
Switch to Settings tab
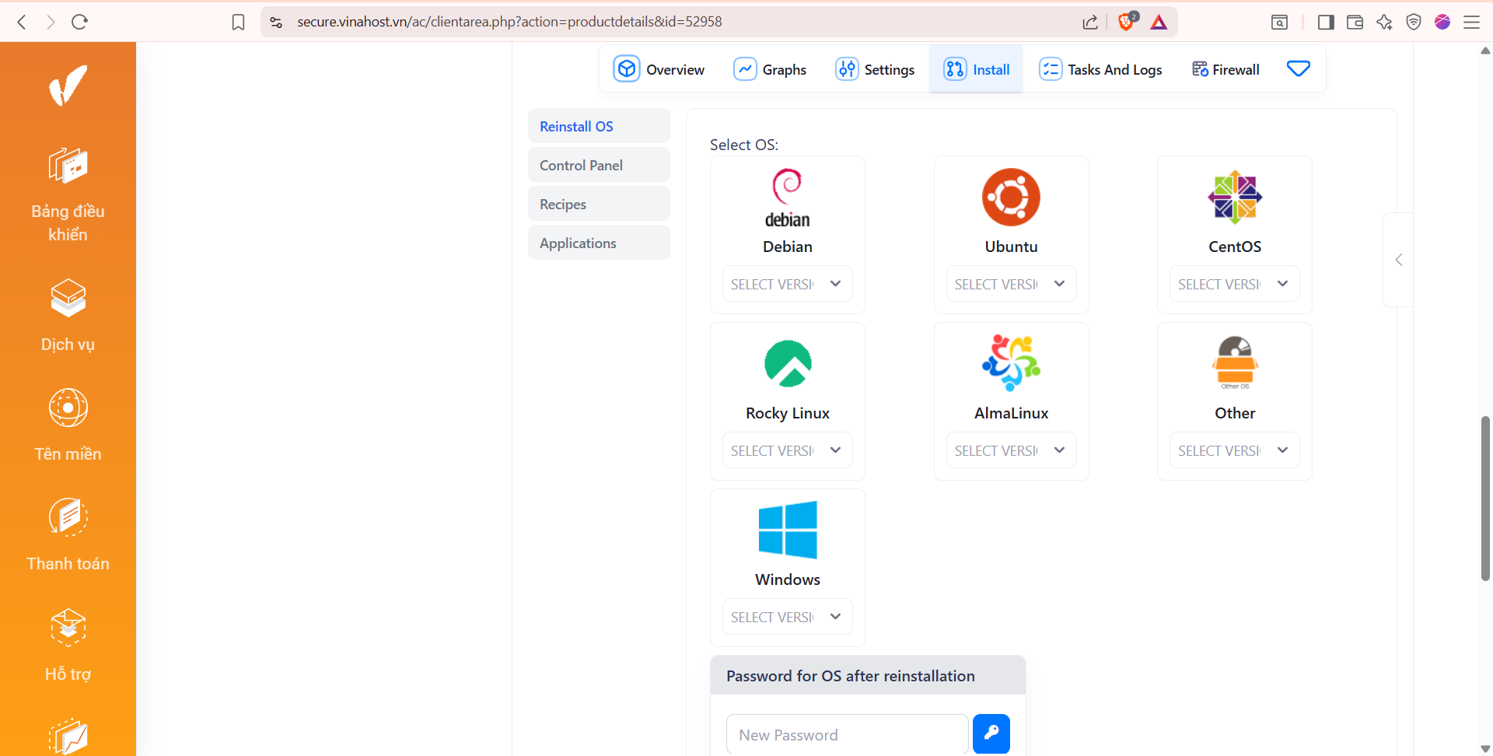pyautogui.click(x=875, y=69)
